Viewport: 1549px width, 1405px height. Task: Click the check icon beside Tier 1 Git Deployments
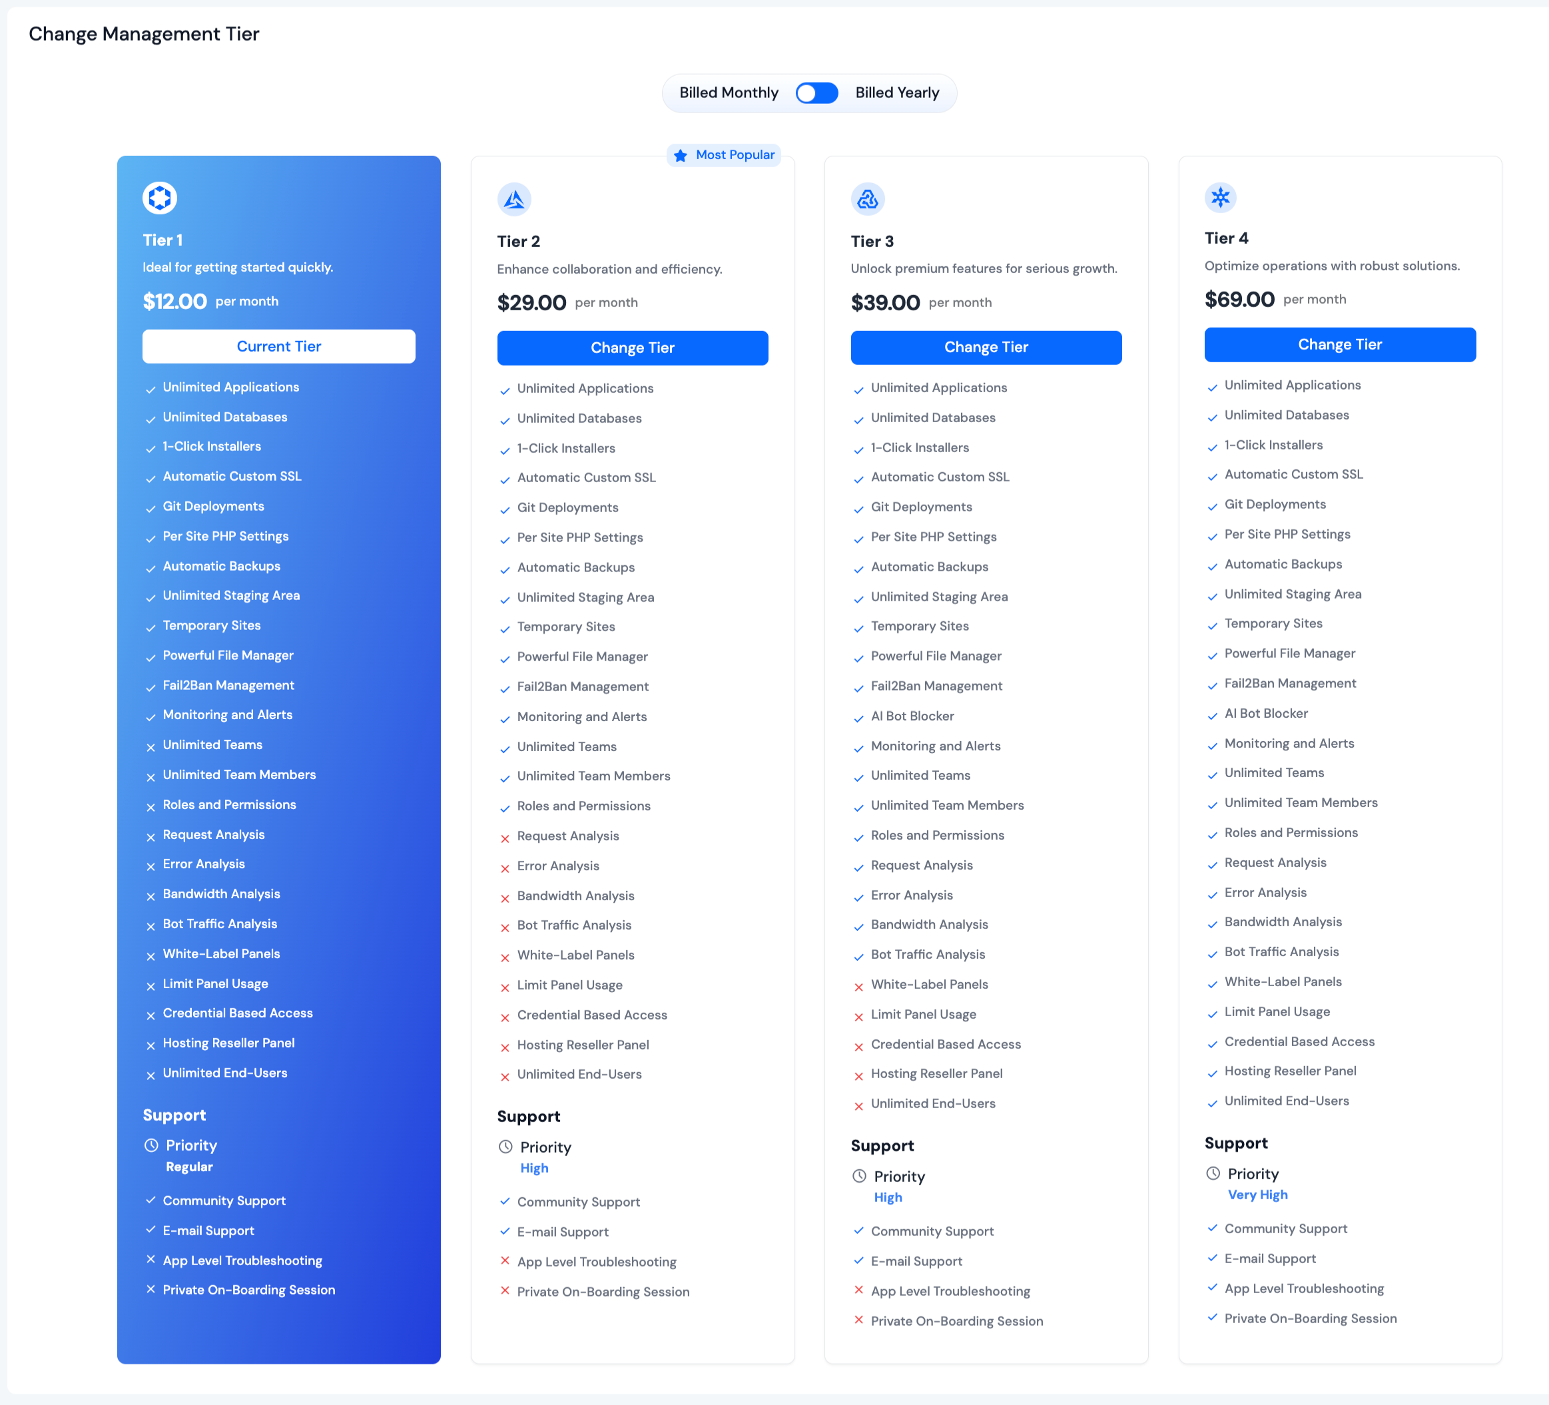pos(151,509)
